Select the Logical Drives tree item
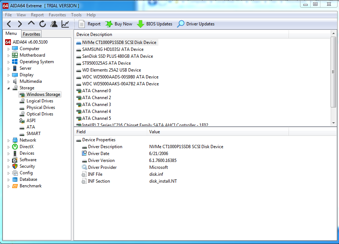Image resolution: width=339 pixels, height=244 pixels. (x=40, y=101)
